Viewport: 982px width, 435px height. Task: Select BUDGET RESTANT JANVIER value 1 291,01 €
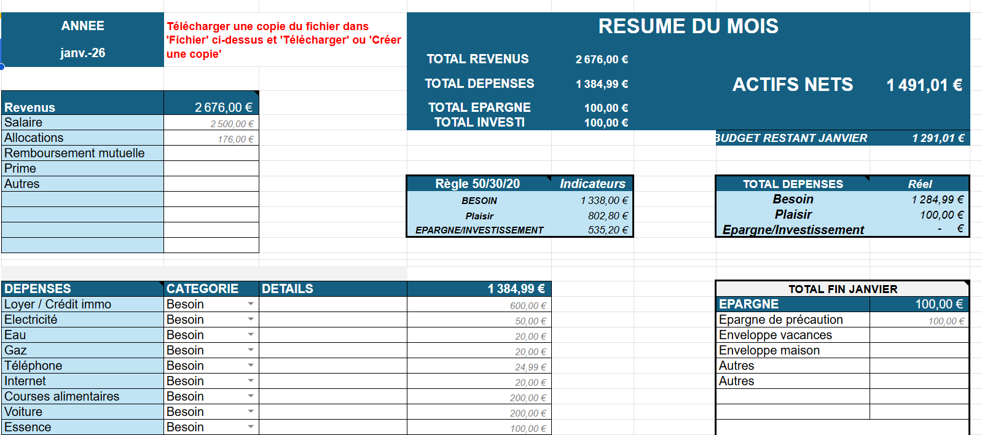(938, 138)
